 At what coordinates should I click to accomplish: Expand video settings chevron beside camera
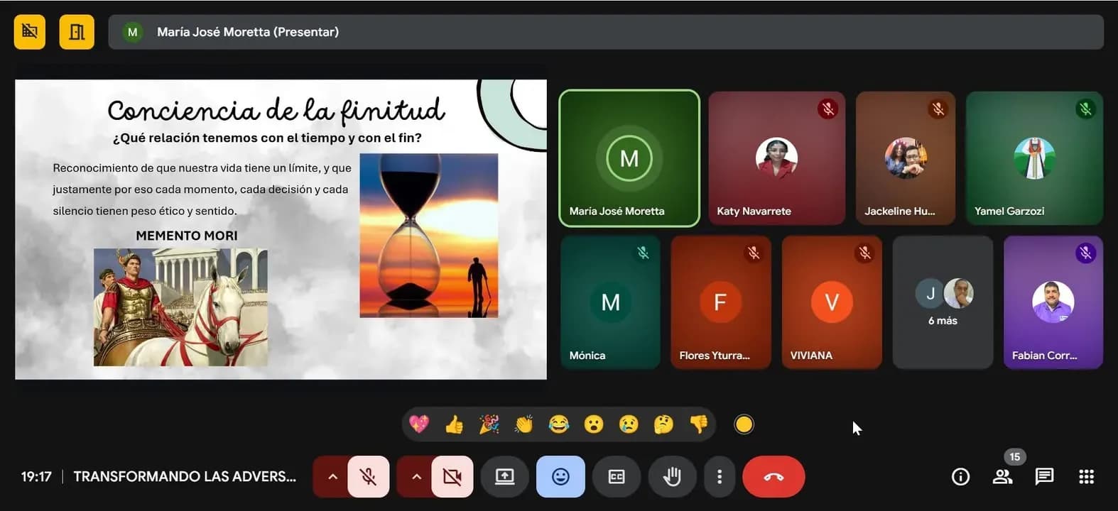point(416,477)
